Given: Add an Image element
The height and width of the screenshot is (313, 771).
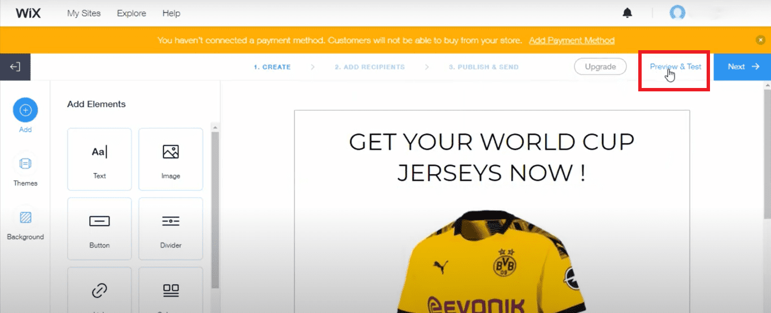Looking at the screenshot, I should [171, 159].
